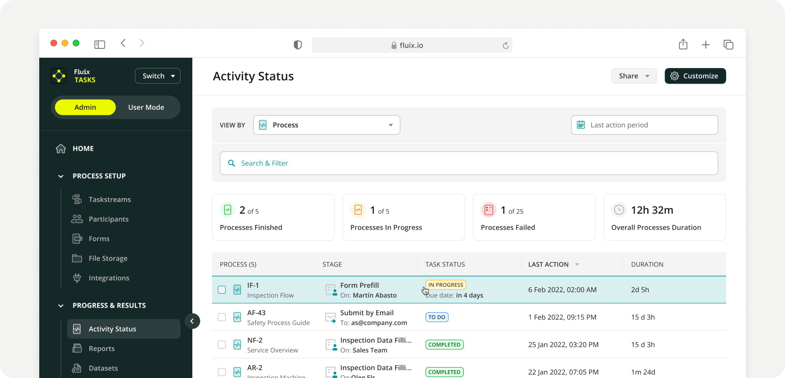Tick the NF-2 Service Overview checkbox
785x378 pixels.
pos(222,344)
